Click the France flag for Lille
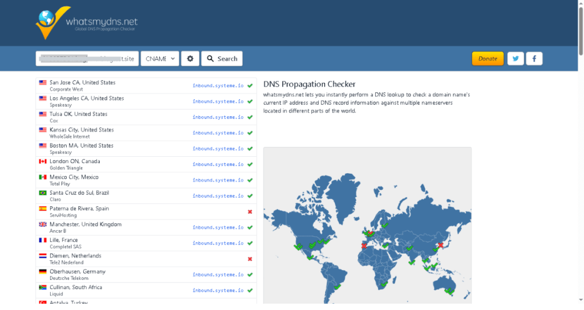 click(x=43, y=240)
